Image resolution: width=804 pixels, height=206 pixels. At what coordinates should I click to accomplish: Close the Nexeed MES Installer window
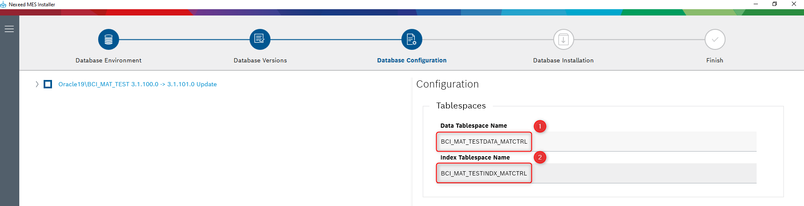[x=794, y=4]
